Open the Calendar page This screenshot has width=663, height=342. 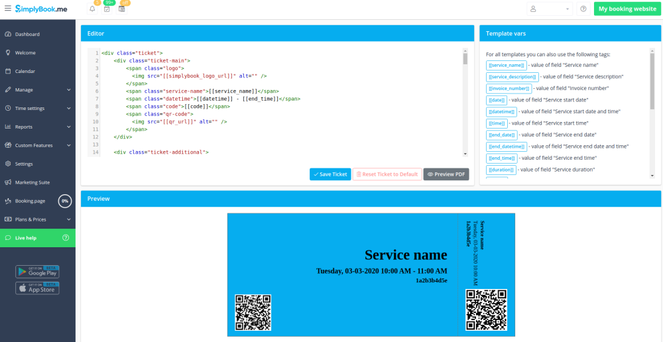pos(25,71)
